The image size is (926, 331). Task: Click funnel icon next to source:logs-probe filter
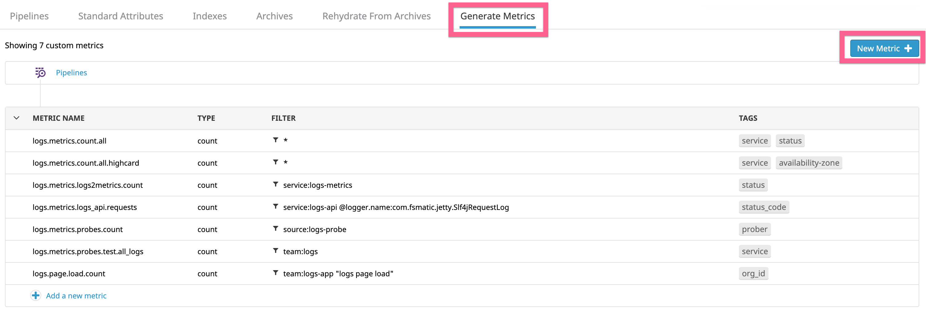point(275,229)
